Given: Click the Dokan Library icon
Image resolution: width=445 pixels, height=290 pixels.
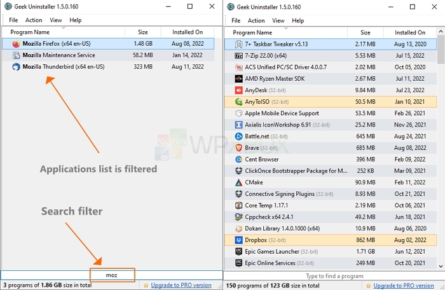Looking at the screenshot, I should click(238, 228).
